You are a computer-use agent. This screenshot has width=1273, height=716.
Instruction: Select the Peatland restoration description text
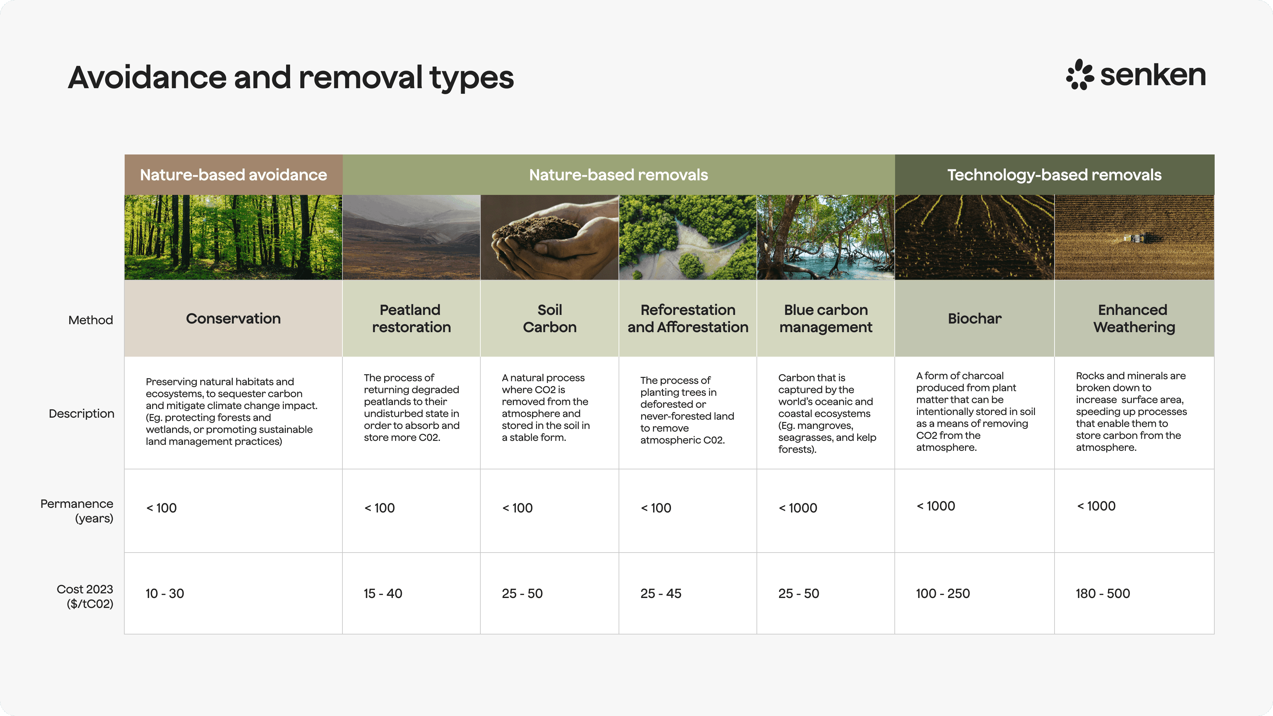click(x=412, y=407)
